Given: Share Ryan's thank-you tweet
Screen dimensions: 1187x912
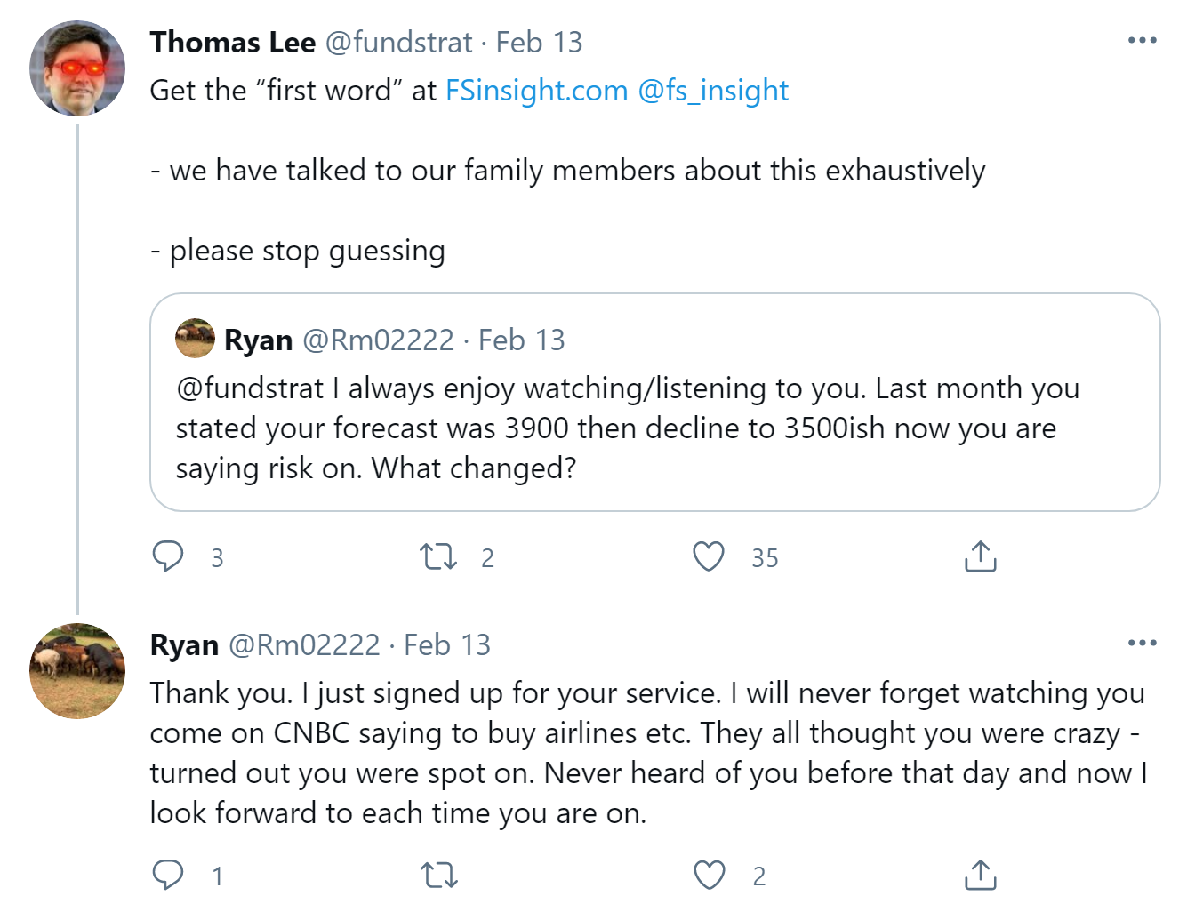Looking at the screenshot, I should click(x=980, y=875).
